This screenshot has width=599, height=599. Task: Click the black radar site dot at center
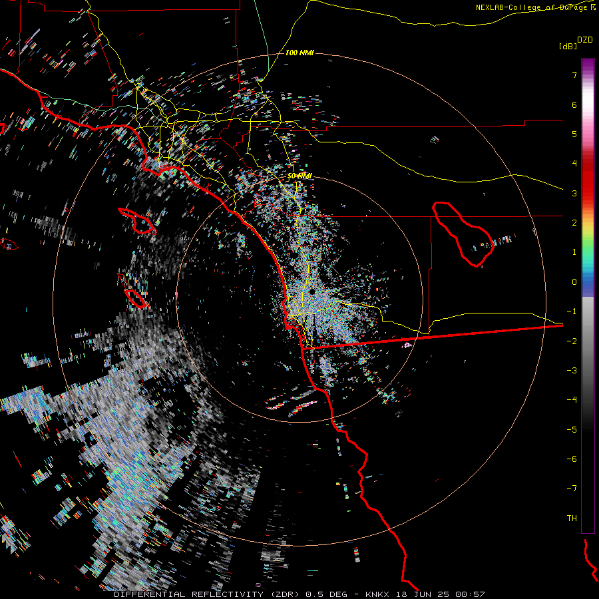(x=312, y=292)
